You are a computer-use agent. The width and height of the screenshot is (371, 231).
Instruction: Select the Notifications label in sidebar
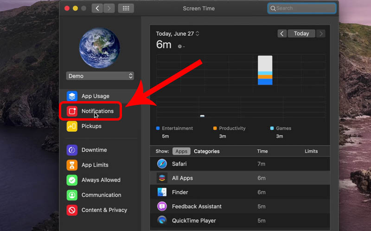(97, 111)
